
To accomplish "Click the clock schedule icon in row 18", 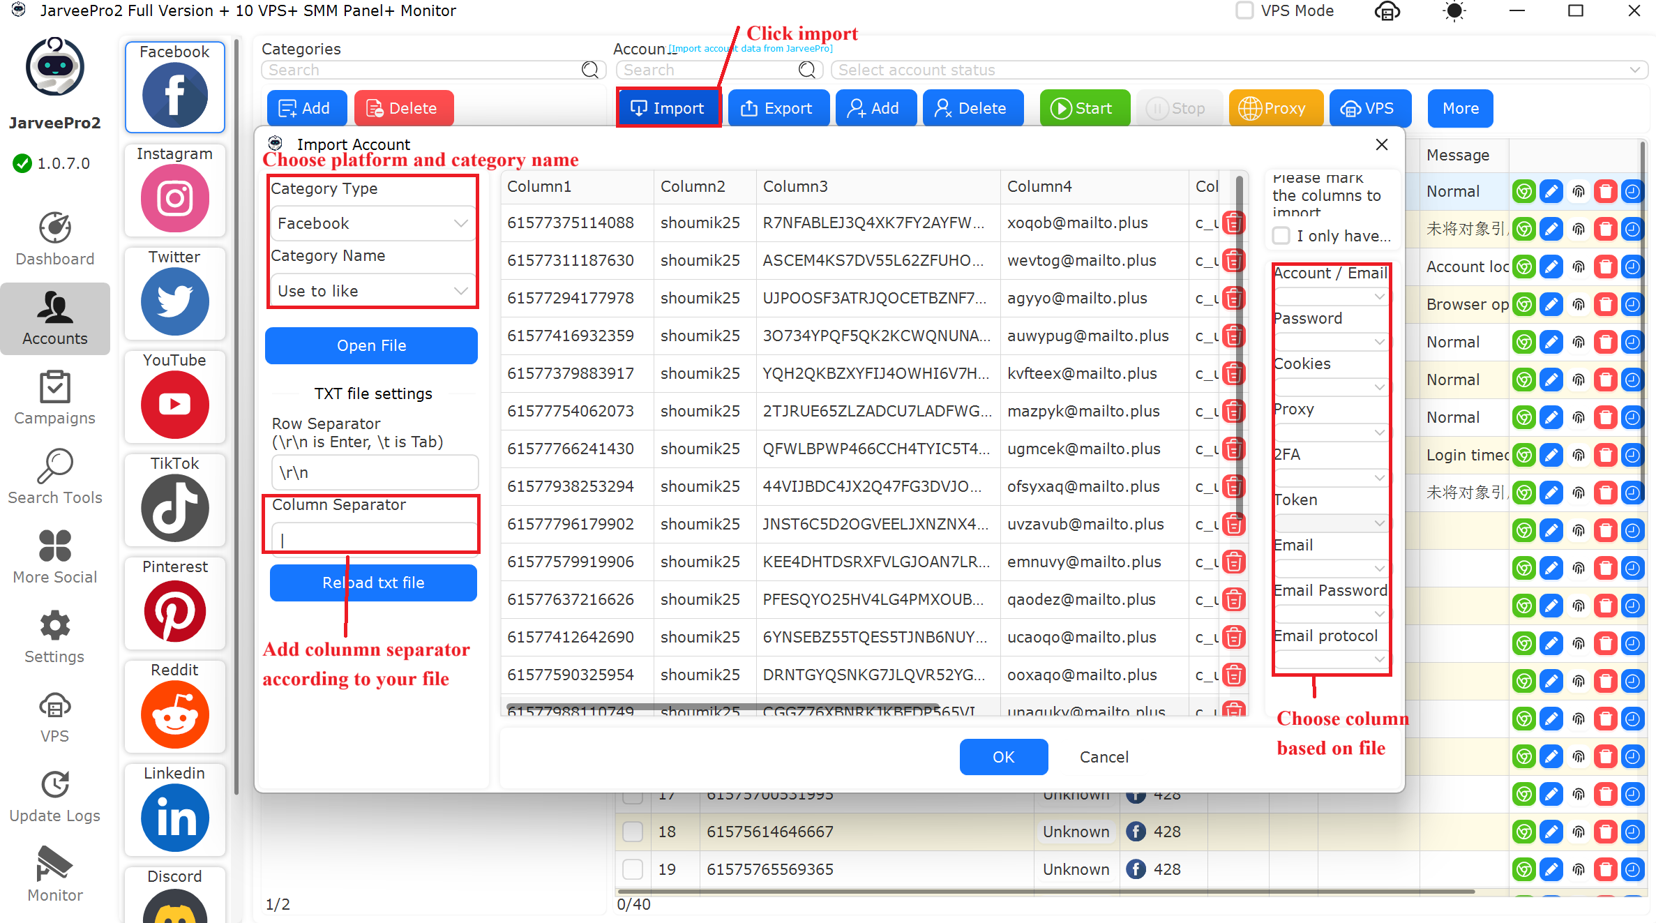I will coord(1633,832).
